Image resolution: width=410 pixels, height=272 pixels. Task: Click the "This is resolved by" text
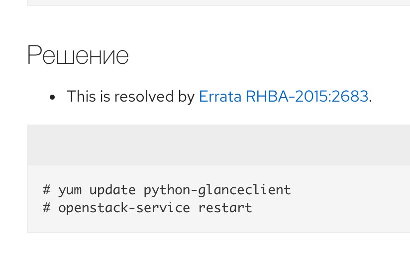pos(131,96)
